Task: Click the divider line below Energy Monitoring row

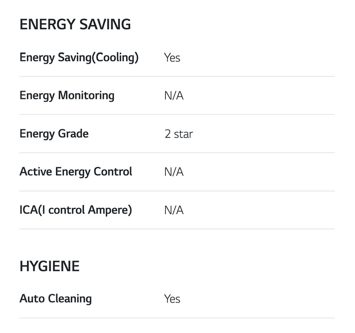Action: tap(177, 114)
